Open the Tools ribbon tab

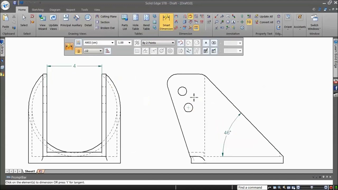pyautogui.click(x=84, y=10)
